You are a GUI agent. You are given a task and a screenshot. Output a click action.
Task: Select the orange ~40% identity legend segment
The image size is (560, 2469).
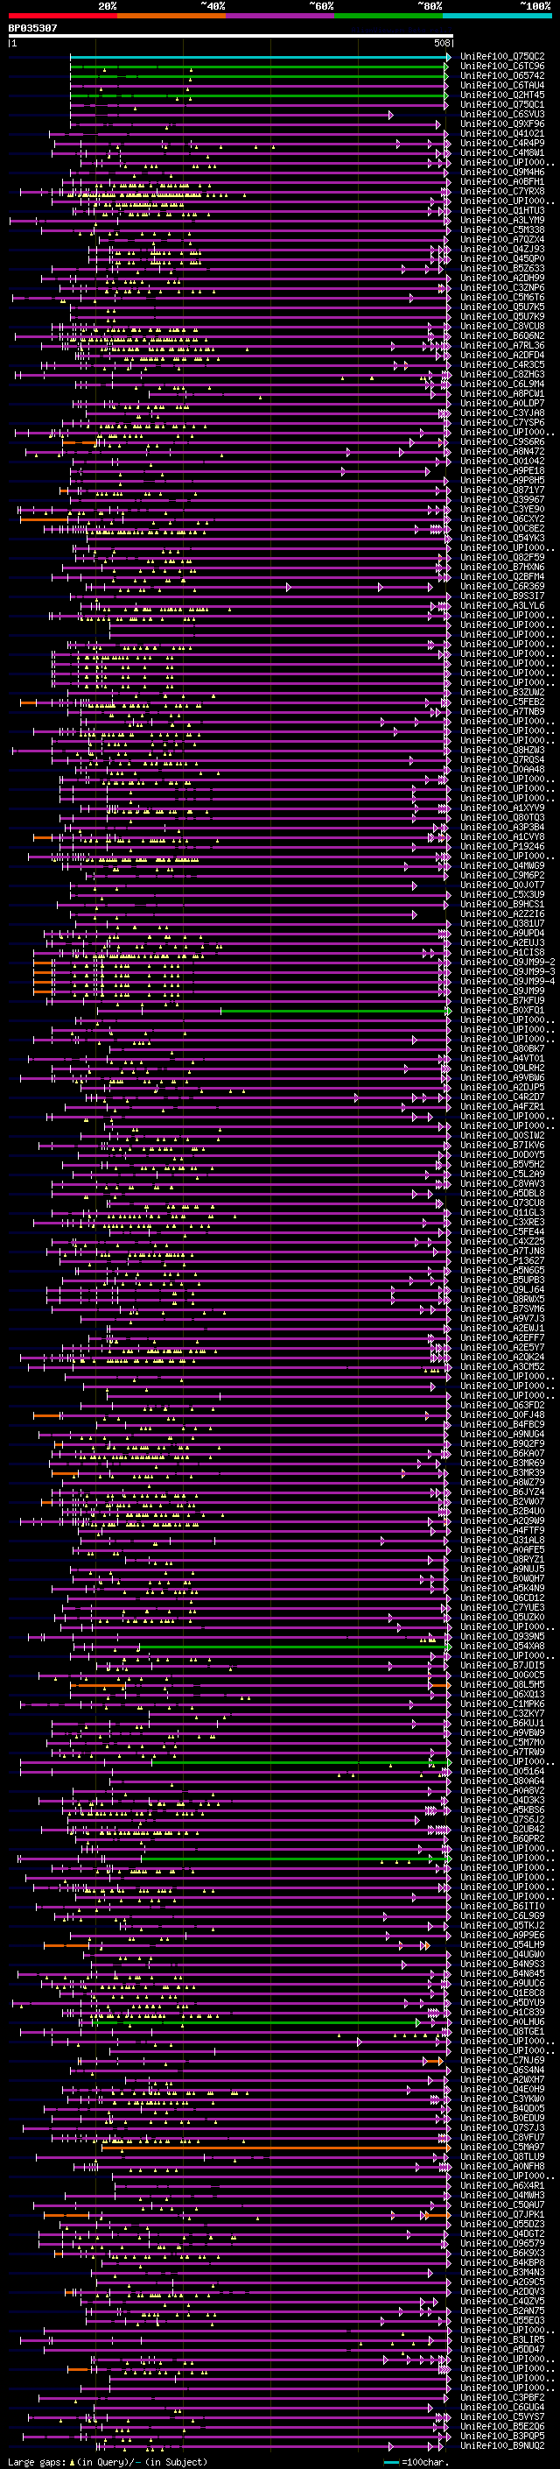[x=171, y=16]
